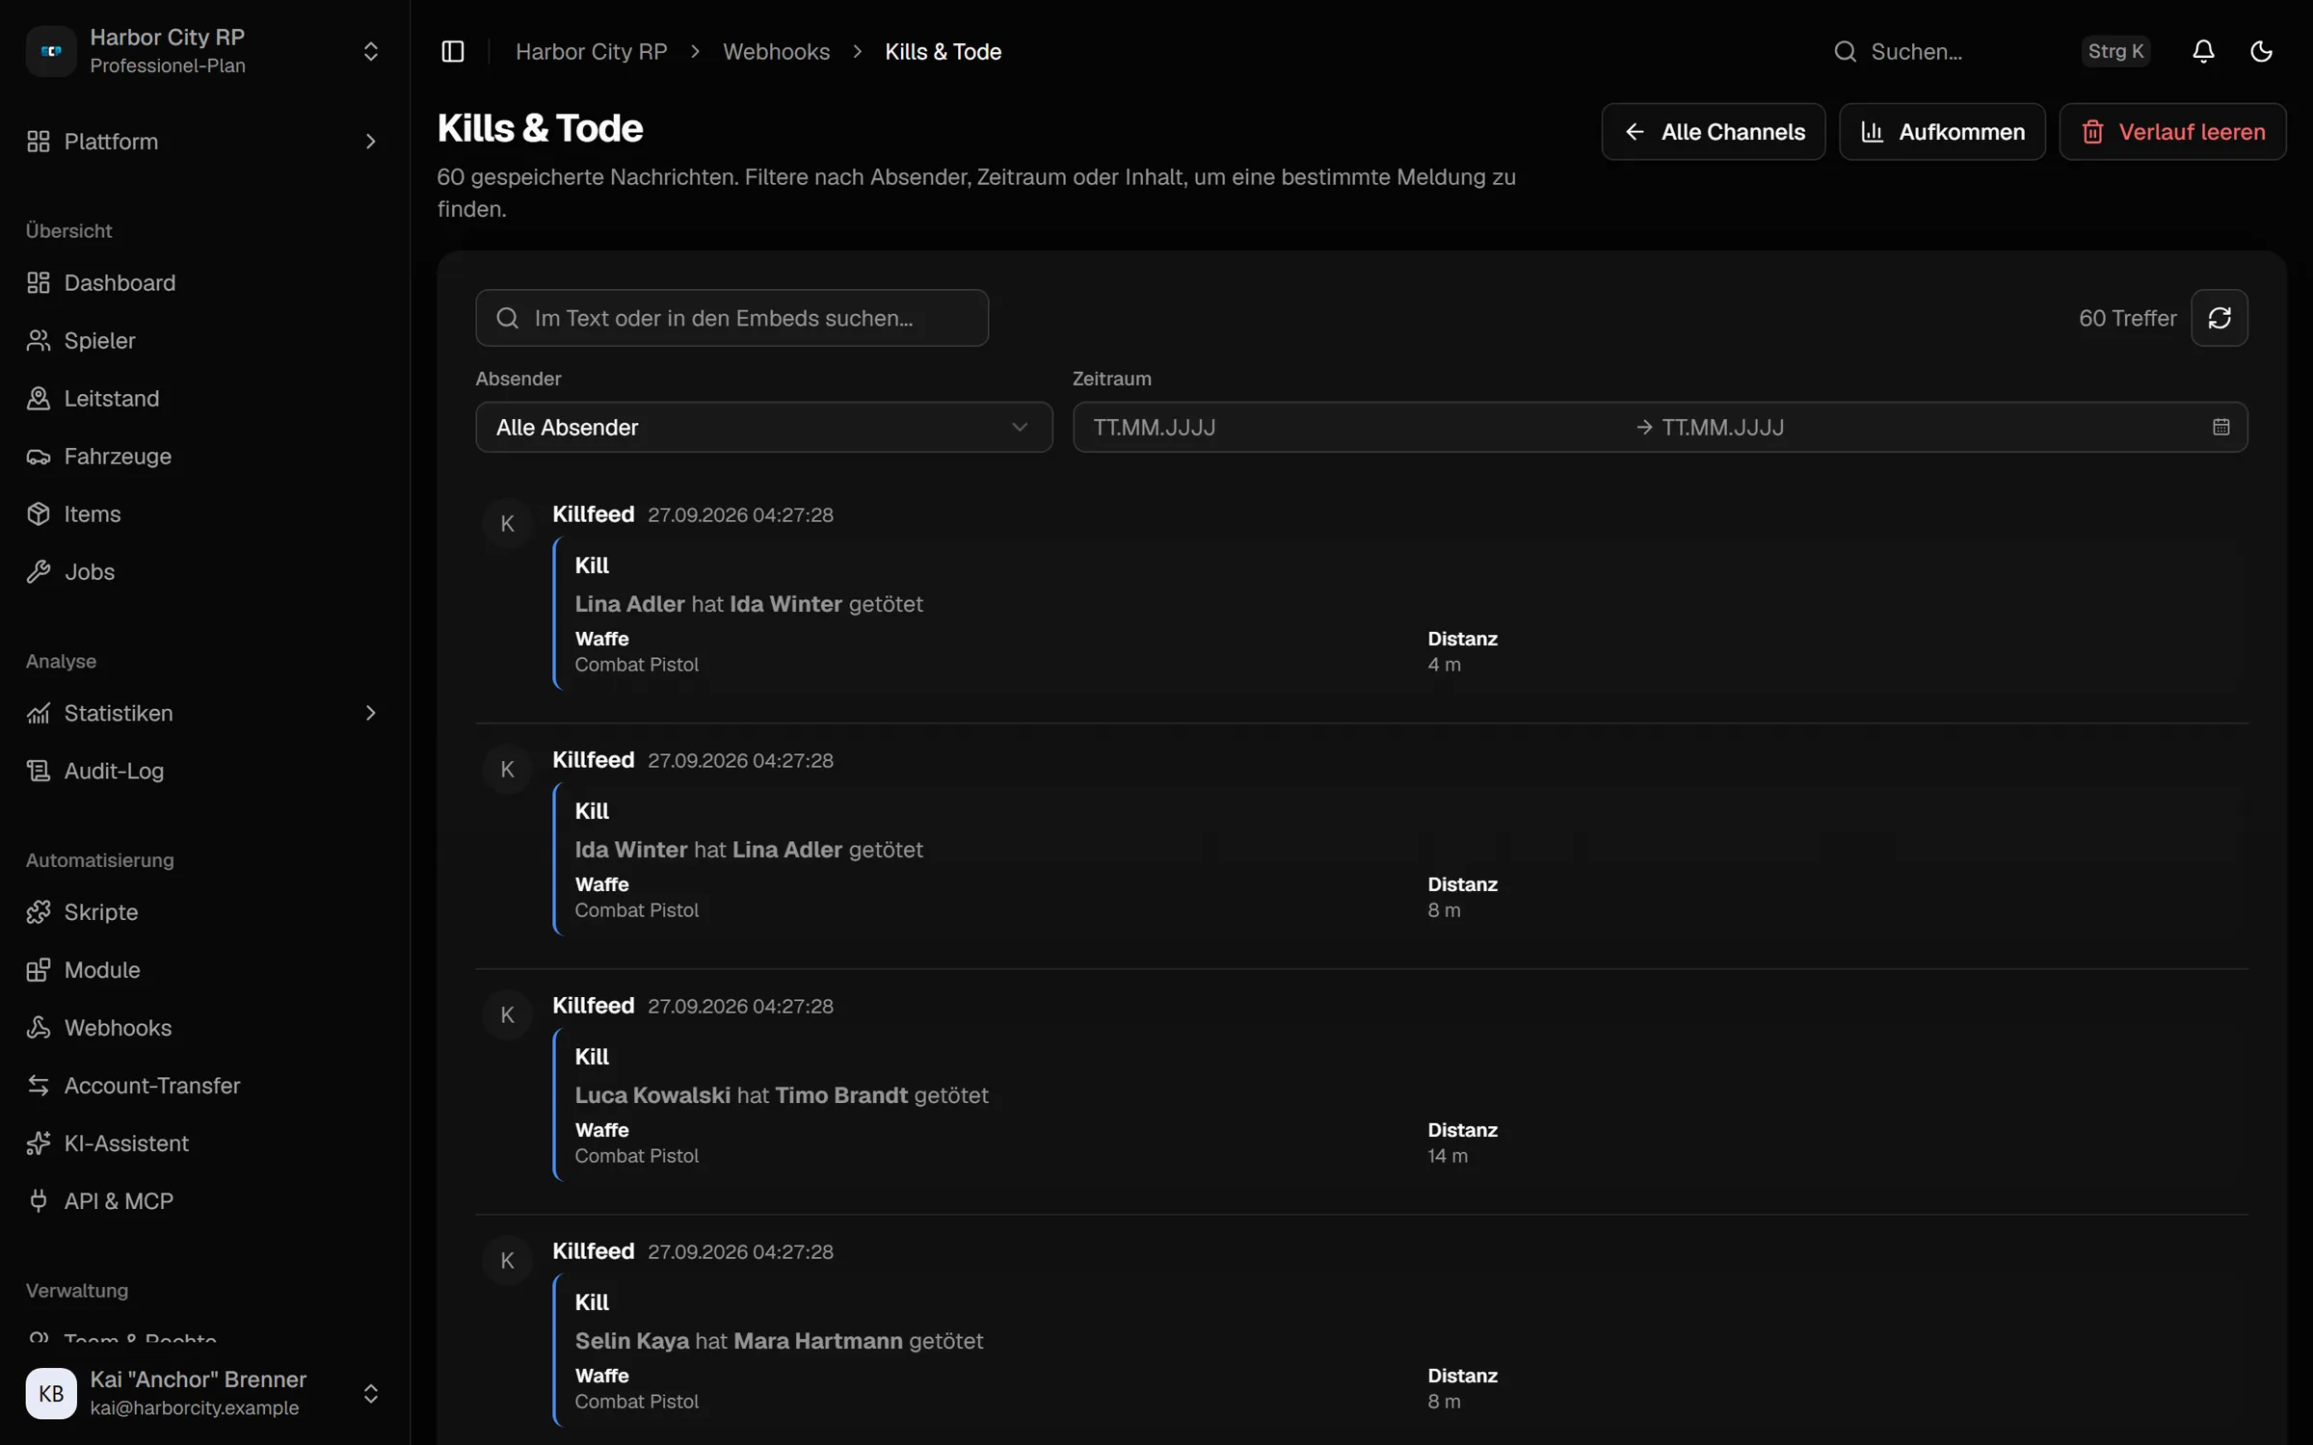Click the '60 Treffer' count

[2127, 318]
